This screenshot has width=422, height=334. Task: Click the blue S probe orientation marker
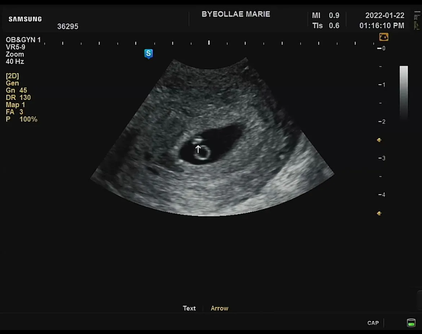148,54
